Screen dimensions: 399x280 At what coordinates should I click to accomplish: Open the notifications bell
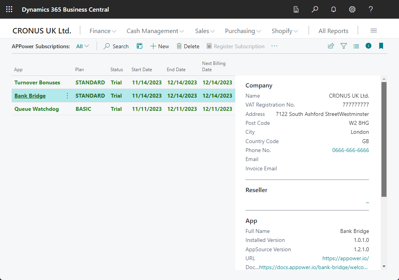pos(334,9)
